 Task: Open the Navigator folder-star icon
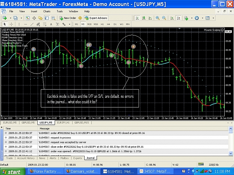40,18
